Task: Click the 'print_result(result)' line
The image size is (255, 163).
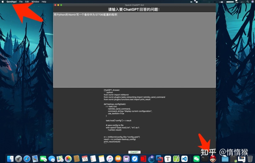Action: pyautogui.click(x=112, y=141)
